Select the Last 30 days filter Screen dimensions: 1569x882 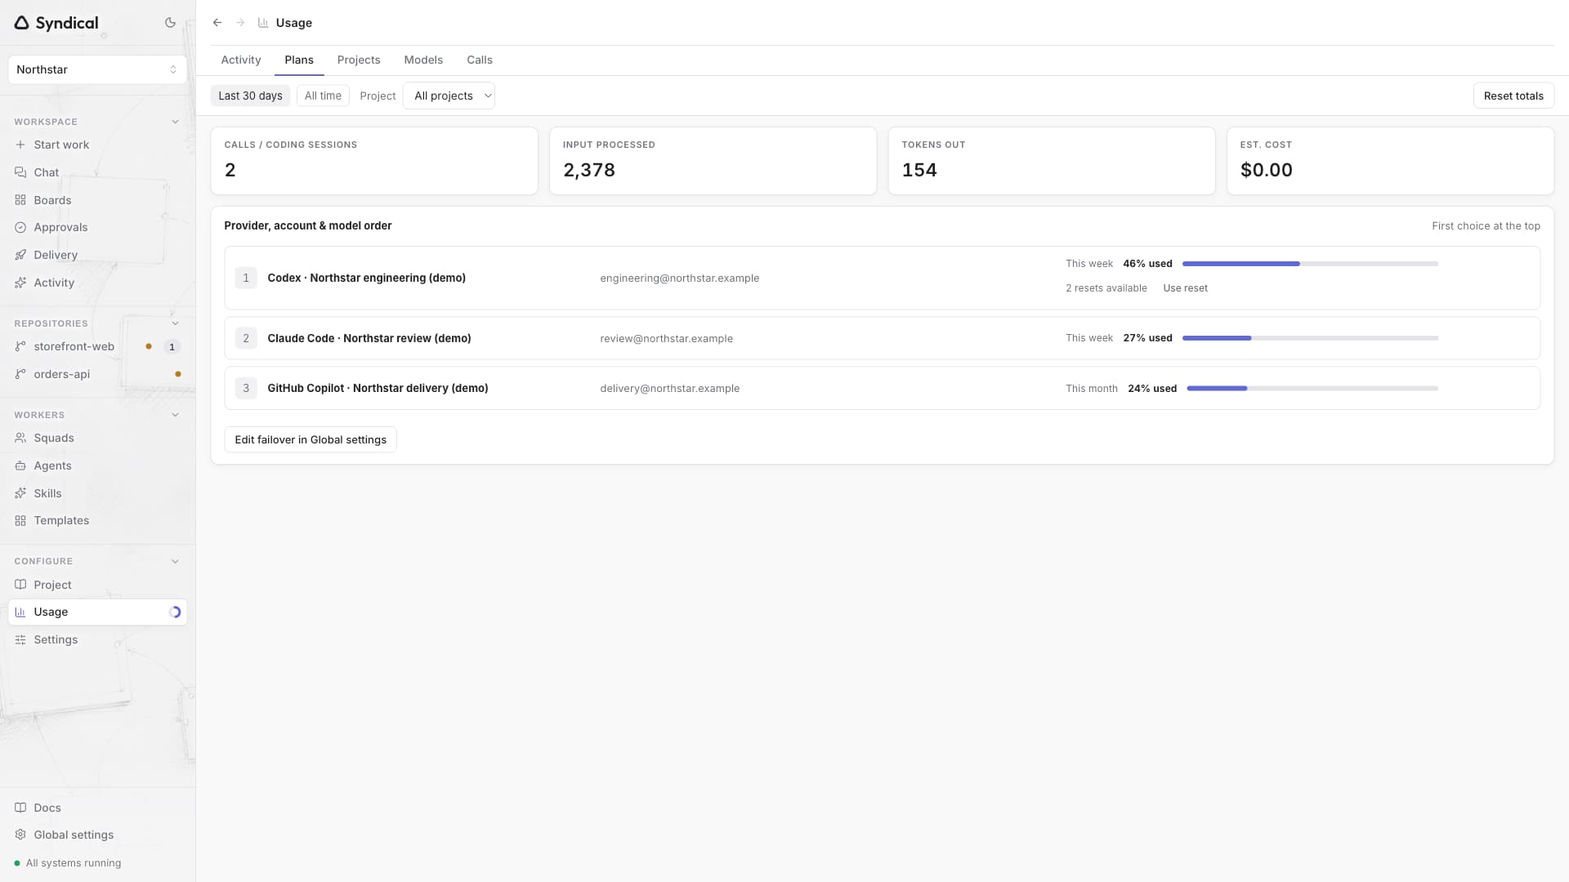pos(250,96)
